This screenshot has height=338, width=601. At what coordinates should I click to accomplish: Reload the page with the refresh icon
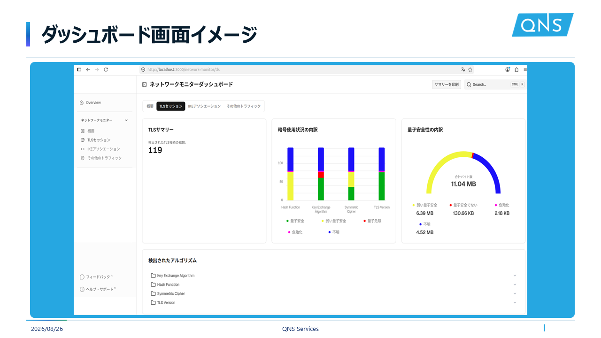click(x=106, y=69)
